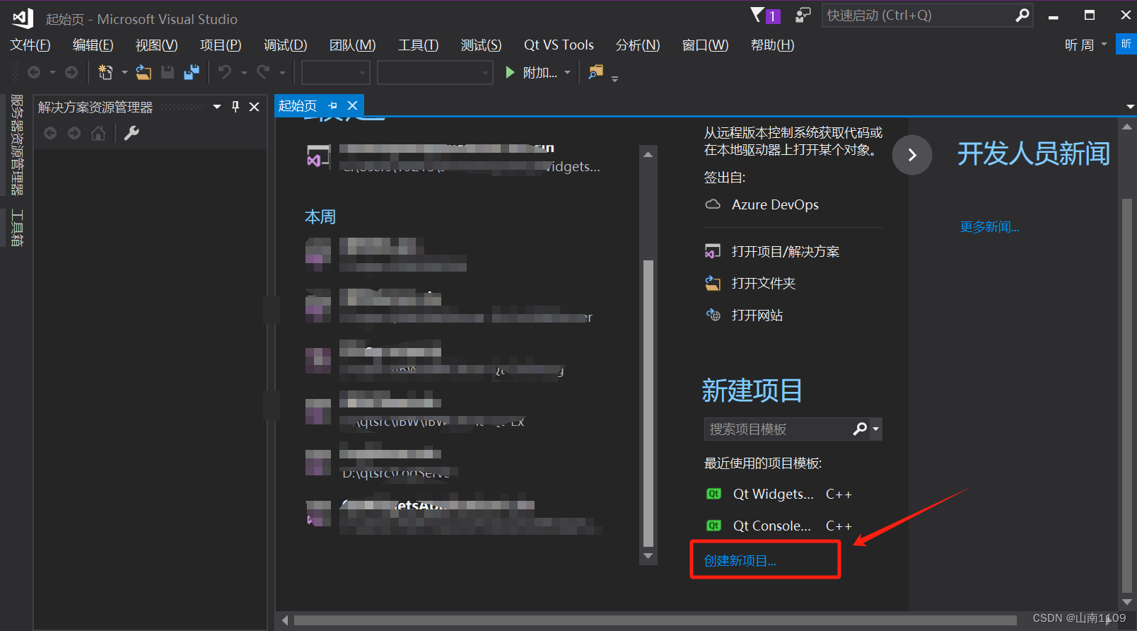The width and height of the screenshot is (1137, 631).
Task: Close the Solution Explorer panel
Action: [x=255, y=107]
